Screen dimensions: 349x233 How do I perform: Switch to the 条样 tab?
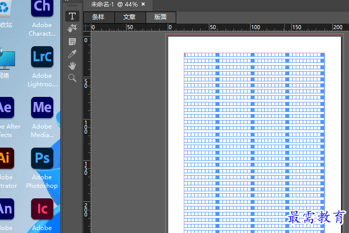[x=99, y=17]
